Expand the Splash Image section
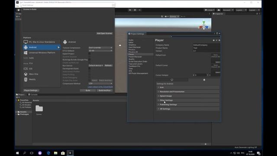277x156 pixels. [188, 96]
